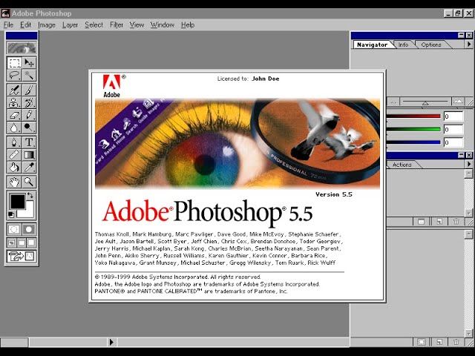Switch to Quick Mask mode
This screenshot has height=356, width=475.
pyautogui.click(x=30, y=229)
